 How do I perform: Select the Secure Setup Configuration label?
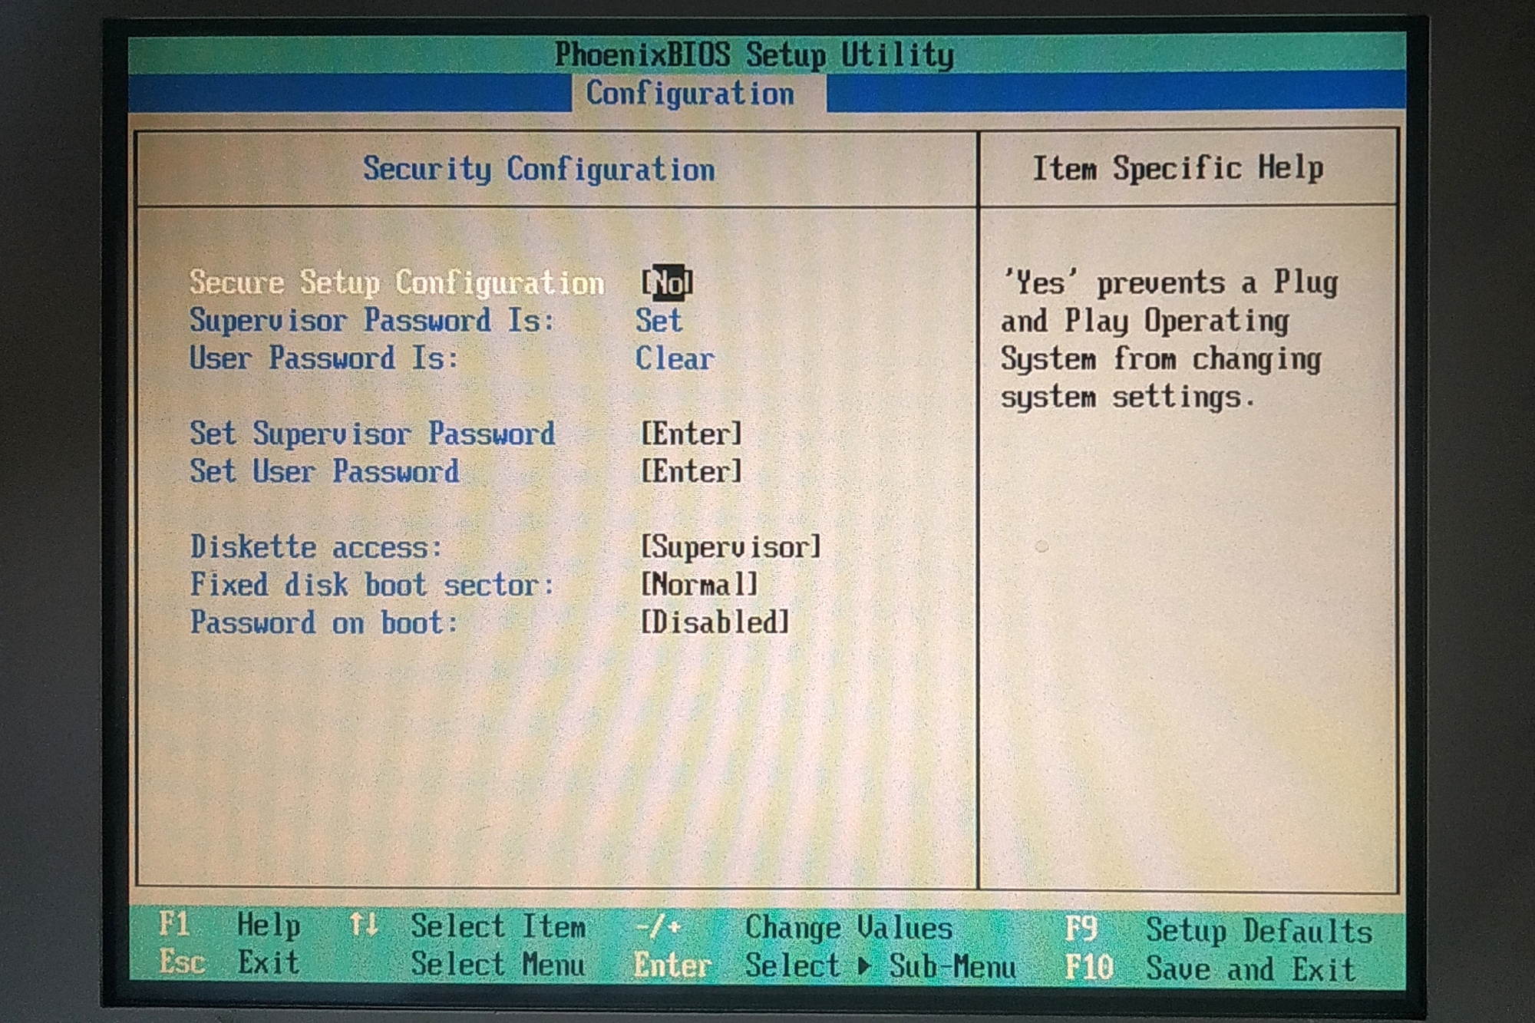pos(397,282)
